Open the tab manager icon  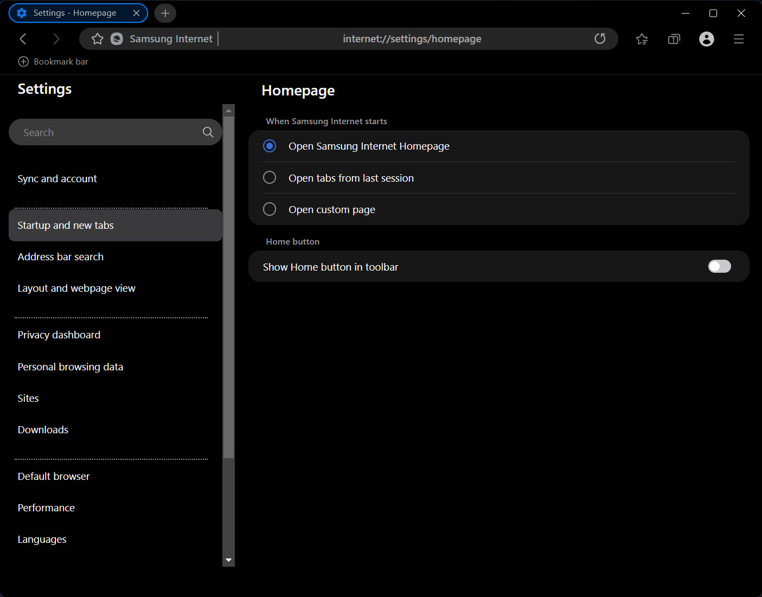[674, 39]
